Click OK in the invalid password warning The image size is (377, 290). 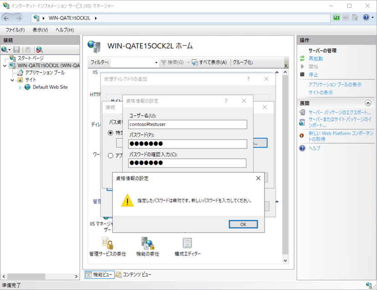tap(243, 224)
